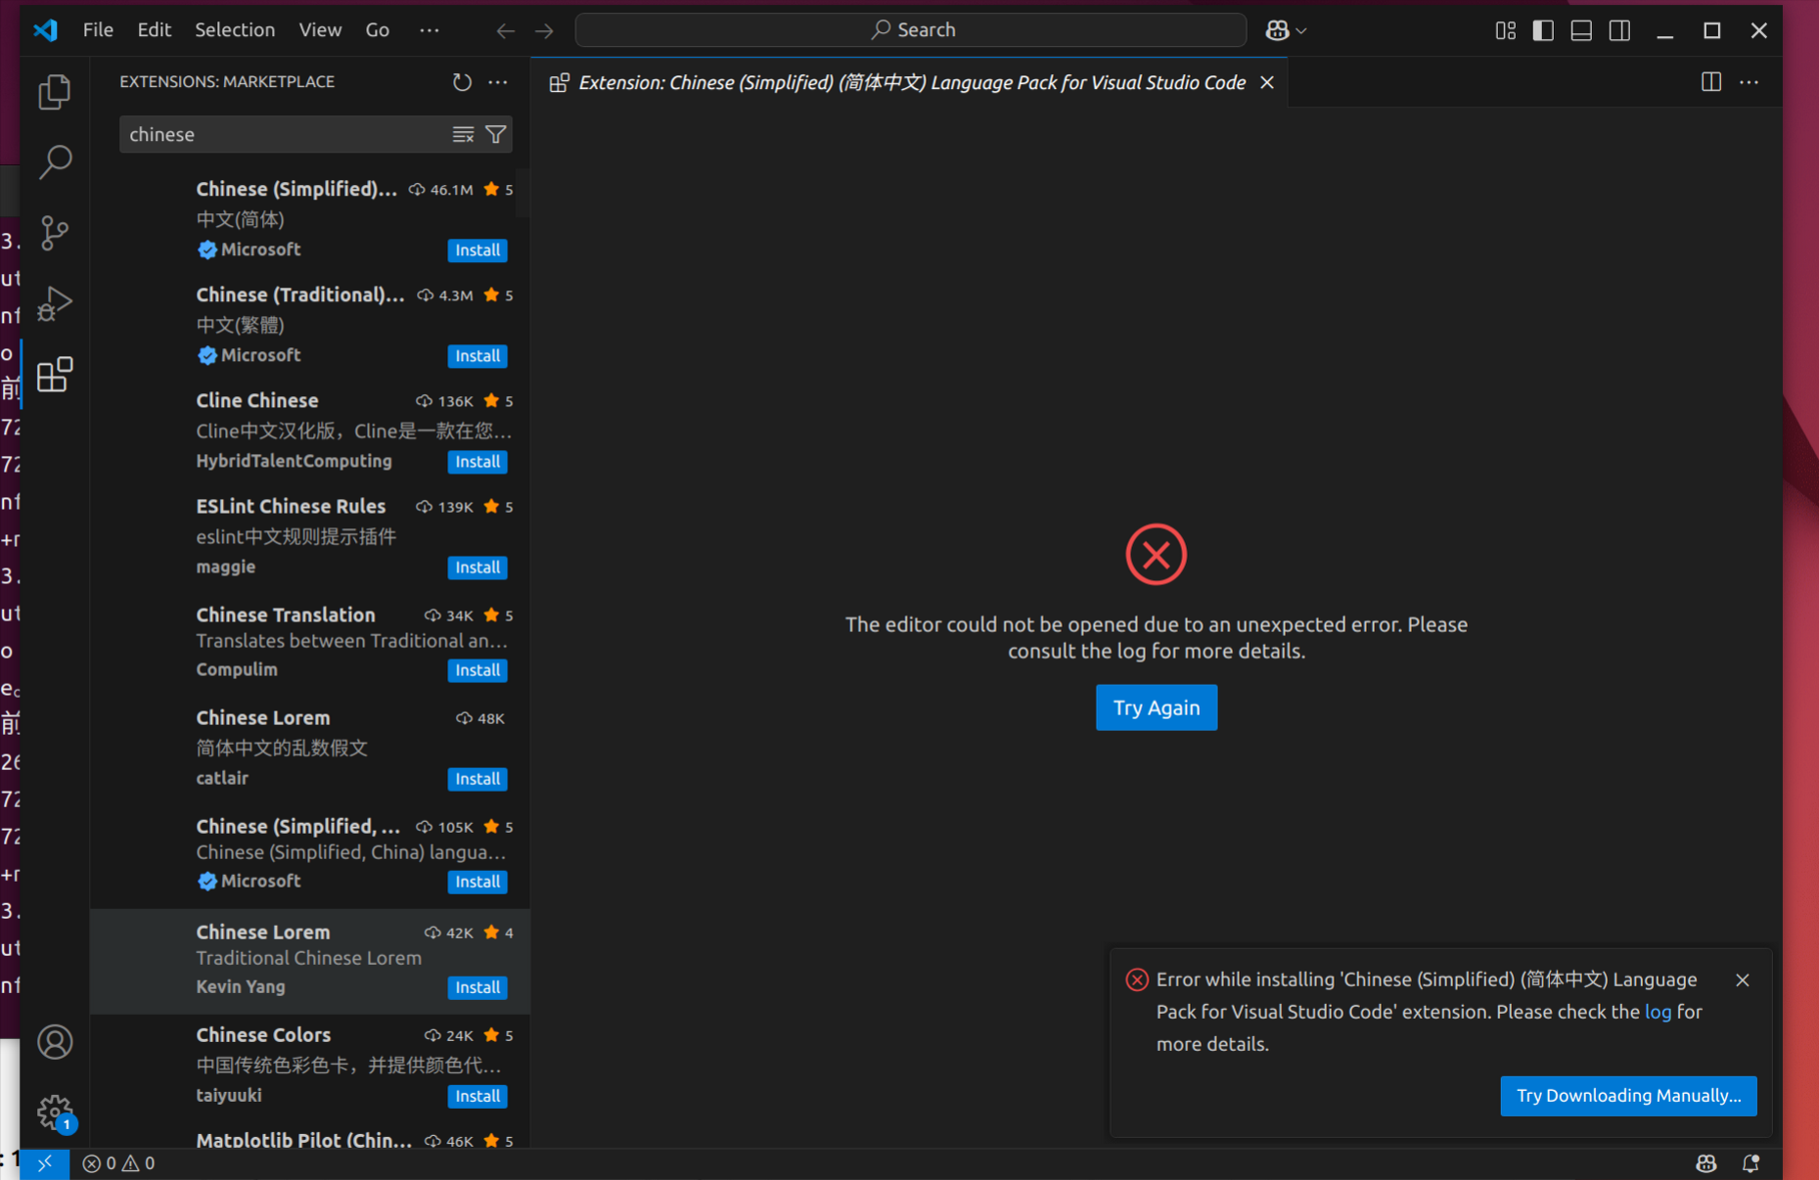Screen dimensions: 1819x1180
Task: Open the Search view in activity bar
Action: pos(55,161)
